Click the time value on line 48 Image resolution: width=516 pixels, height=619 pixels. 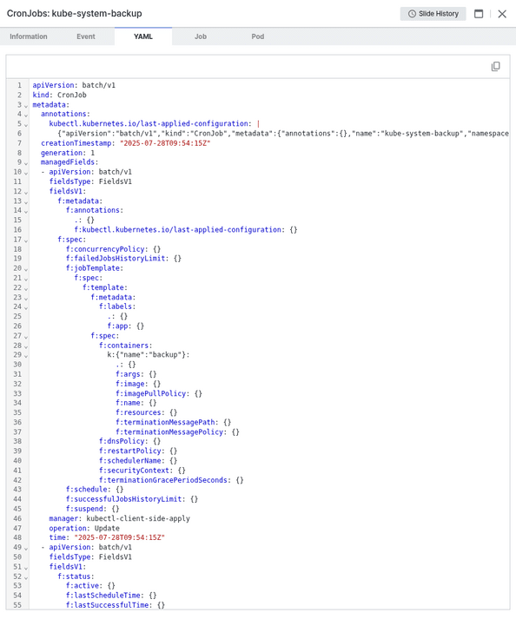120,537
